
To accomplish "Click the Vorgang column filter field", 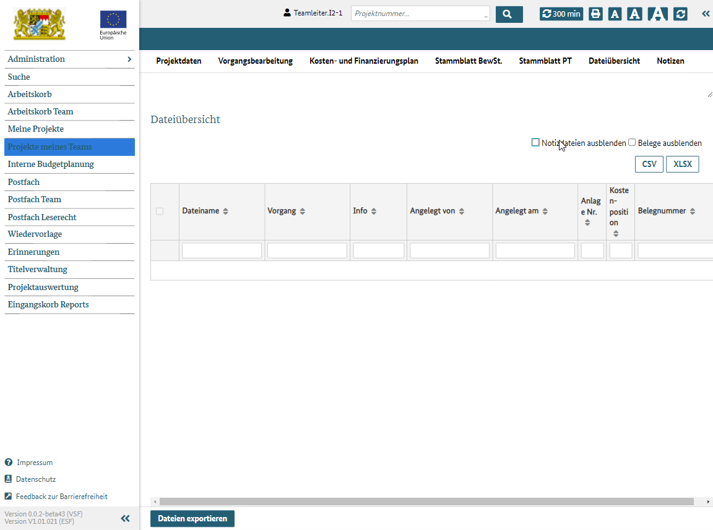I will [x=307, y=250].
